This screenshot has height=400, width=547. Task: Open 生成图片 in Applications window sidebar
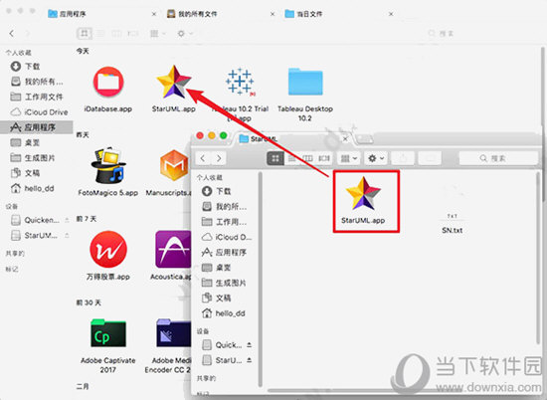(x=33, y=158)
